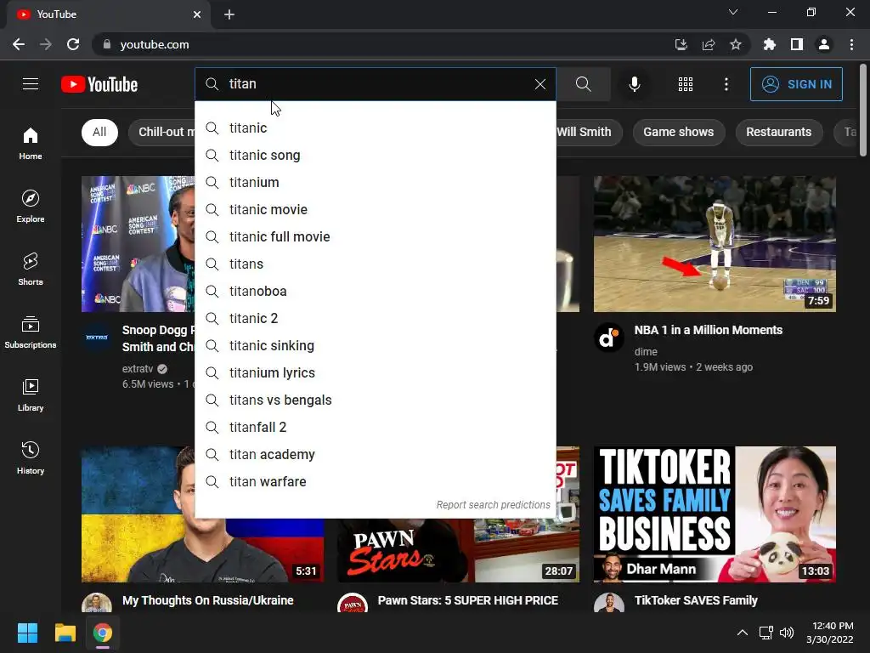Screen dimensions: 870x653
Task: Select the Game shows filter chip
Action: click(x=679, y=132)
